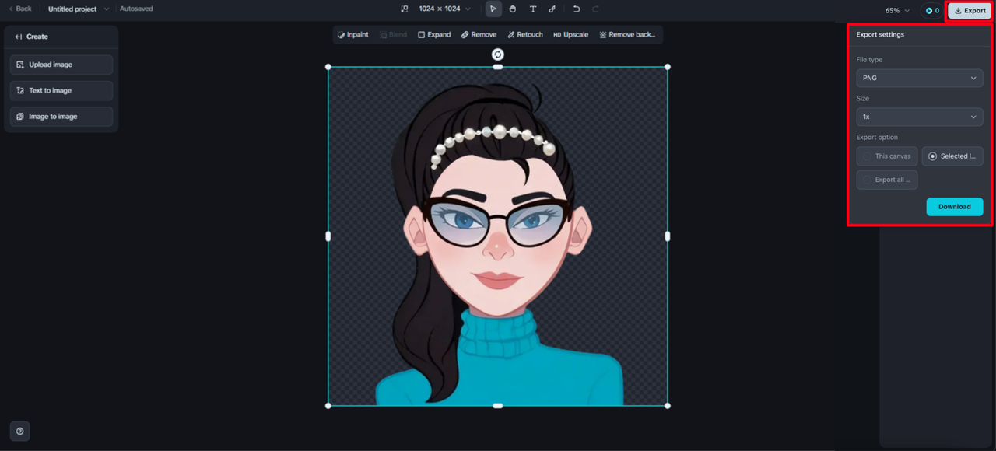Open the help question mark icon
This screenshot has width=996, height=451.
coord(20,431)
